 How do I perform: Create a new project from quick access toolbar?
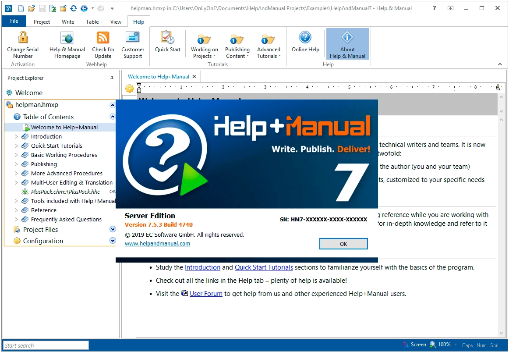(x=21, y=8)
